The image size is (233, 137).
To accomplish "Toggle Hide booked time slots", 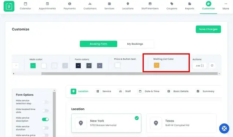I will click(45, 111).
